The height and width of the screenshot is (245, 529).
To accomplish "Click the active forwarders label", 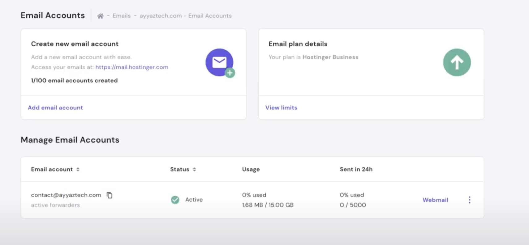I will (55, 205).
